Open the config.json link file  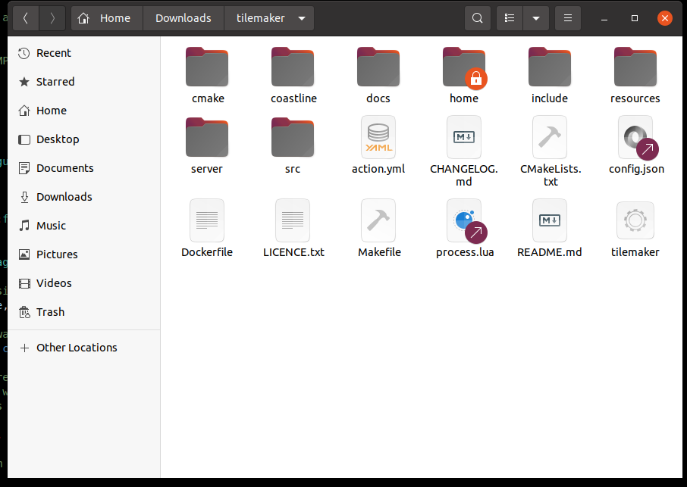[x=635, y=144]
